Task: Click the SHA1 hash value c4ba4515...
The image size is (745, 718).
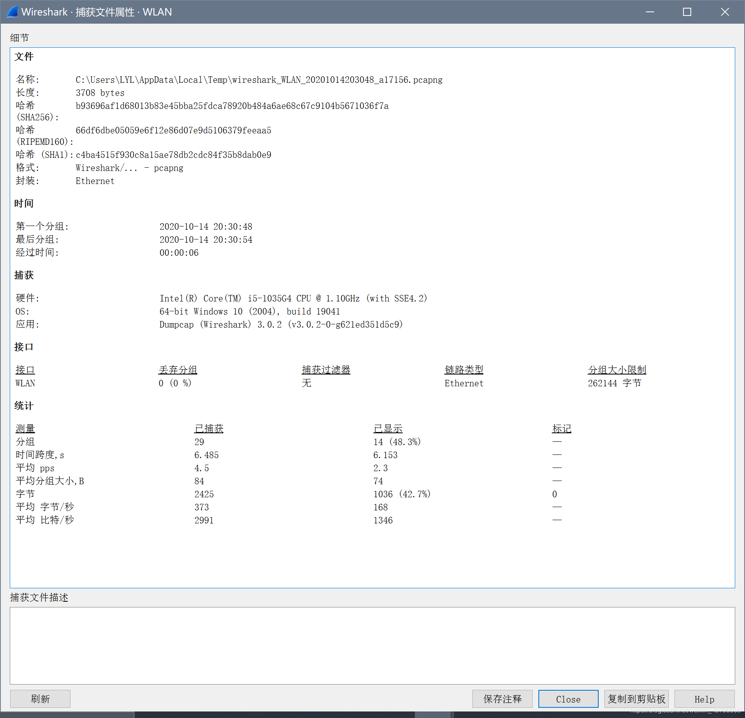Action: pos(173,155)
